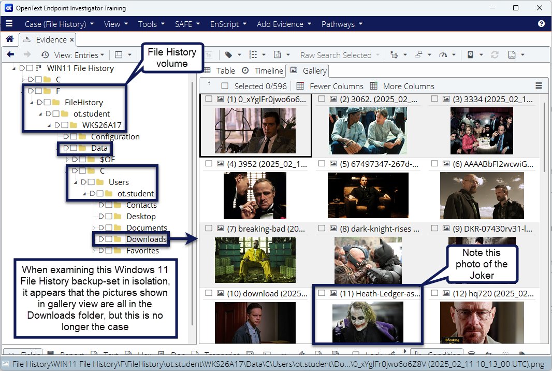Open the Case (File History) menu
The width and height of the screenshot is (552, 371).
59,24
